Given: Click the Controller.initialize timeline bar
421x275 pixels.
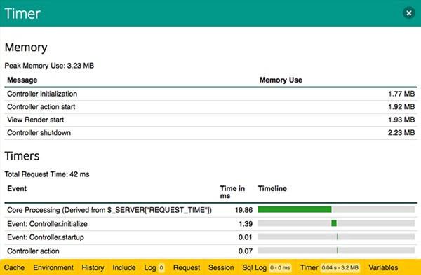Looking at the screenshot, I should (336, 223).
